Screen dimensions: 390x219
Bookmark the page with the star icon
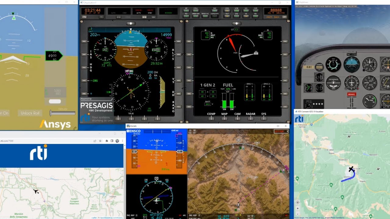tap(100, 141)
